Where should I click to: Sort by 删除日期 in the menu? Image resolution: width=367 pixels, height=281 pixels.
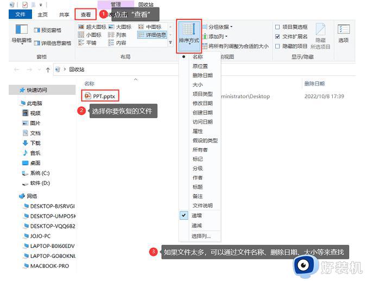[x=203, y=75]
